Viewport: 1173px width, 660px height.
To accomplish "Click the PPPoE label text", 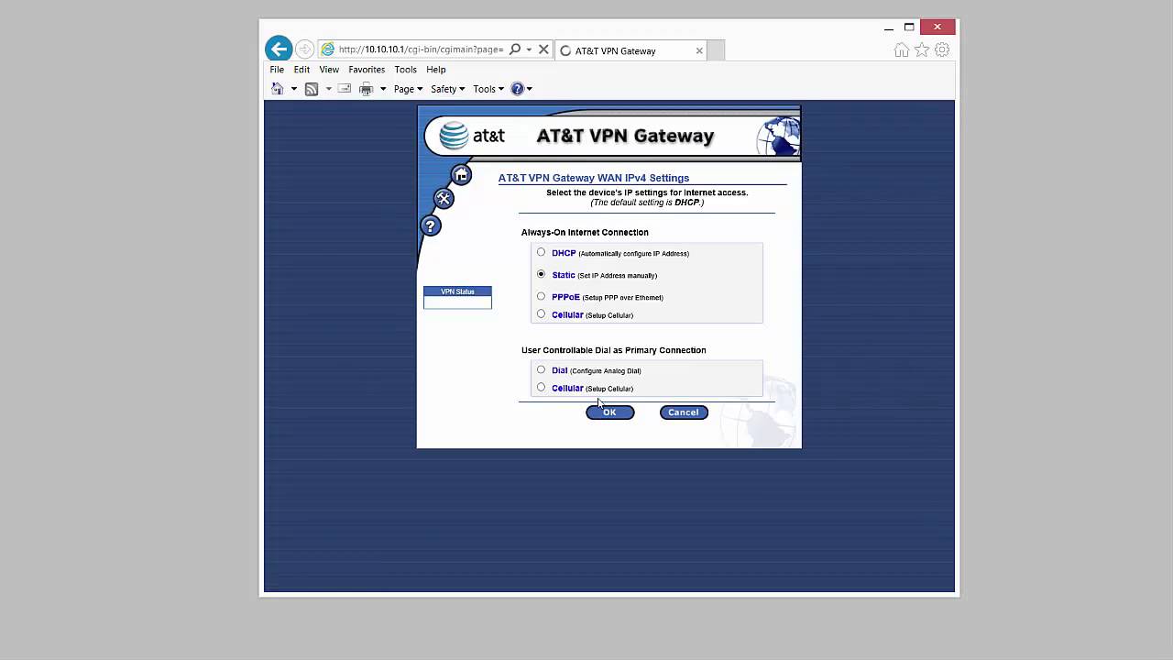I will tap(565, 297).
